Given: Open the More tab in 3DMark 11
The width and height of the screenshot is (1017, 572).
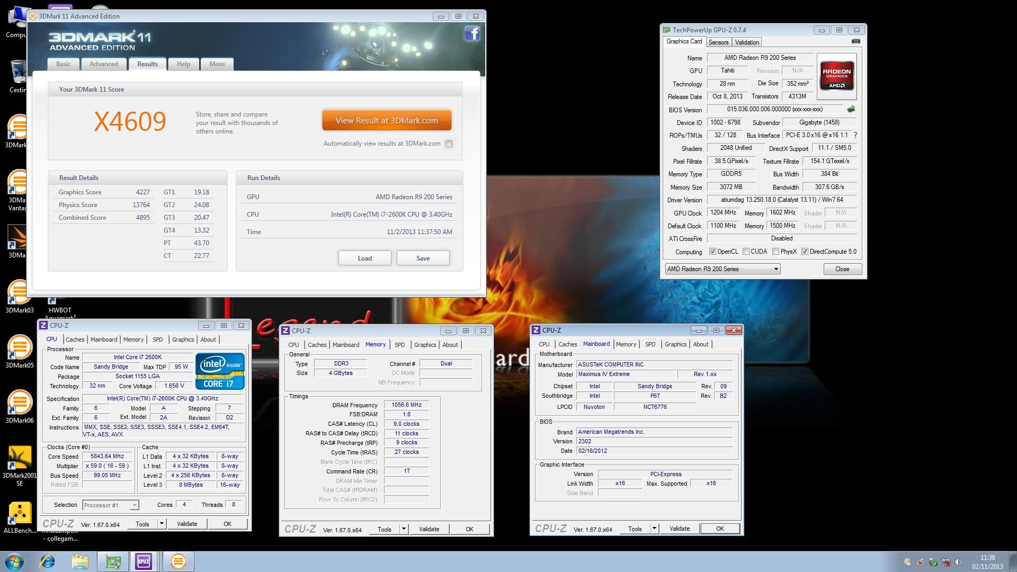Looking at the screenshot, I should pos(217,64).
